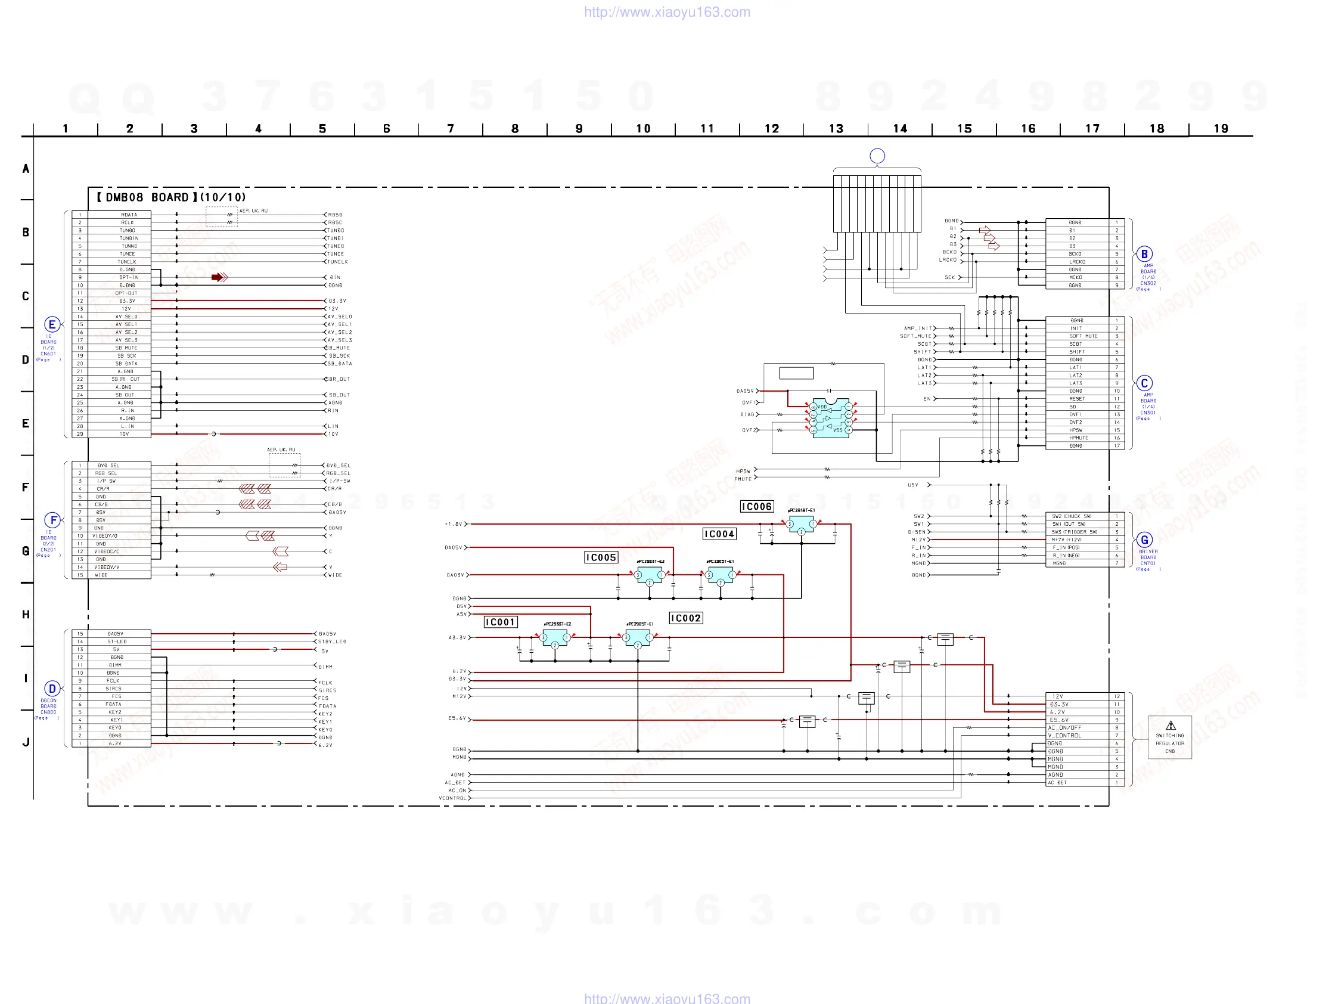Click the circled E connector marker
This screenshot has height=1004, width=1335.
pyautogui.click(x=52, y=325)
